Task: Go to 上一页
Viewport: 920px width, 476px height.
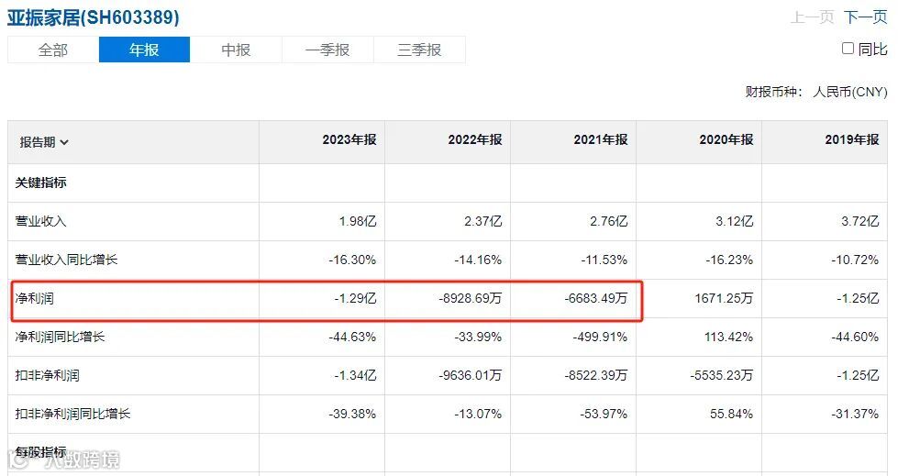Action: [812, 17]
